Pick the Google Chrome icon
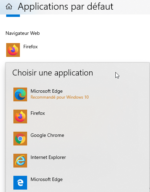This screenshot has width=150, height=192. click(x=20, y=139)
